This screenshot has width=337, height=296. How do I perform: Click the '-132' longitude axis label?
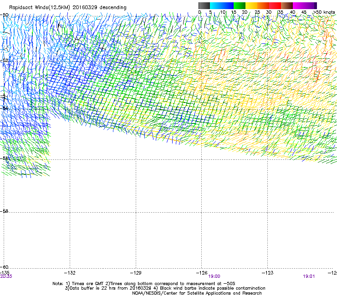pyautogui.click(x=70, y=273)
